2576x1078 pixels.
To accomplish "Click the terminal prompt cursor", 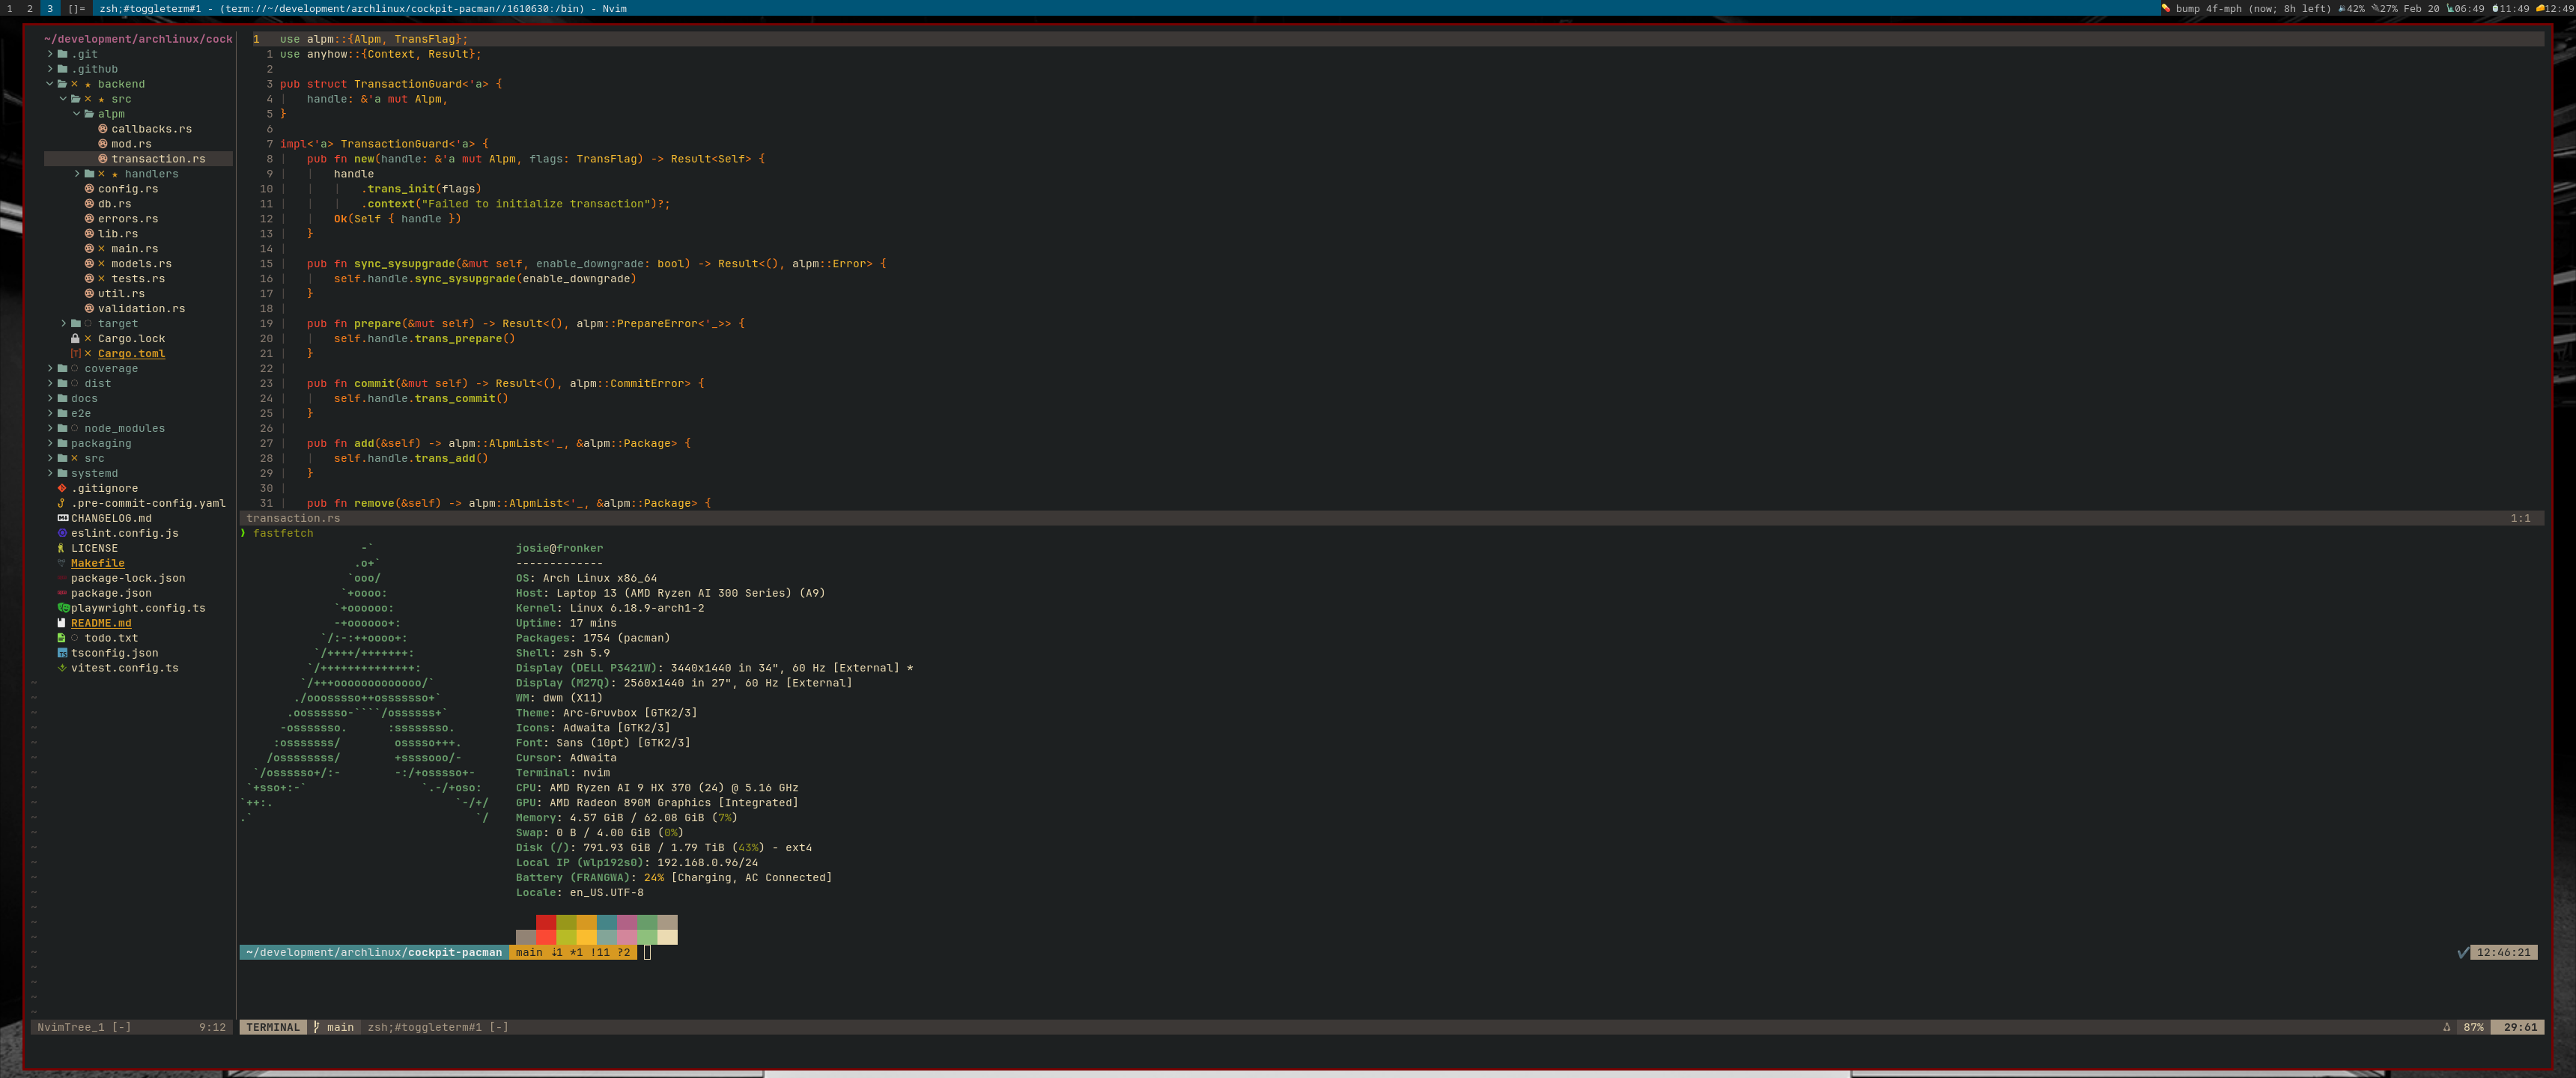I will pyautogui.click(x=647, y=952).
